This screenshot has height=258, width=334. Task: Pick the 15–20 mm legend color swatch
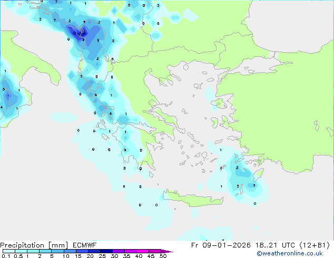pyautogui.click(x=82, y=251)
